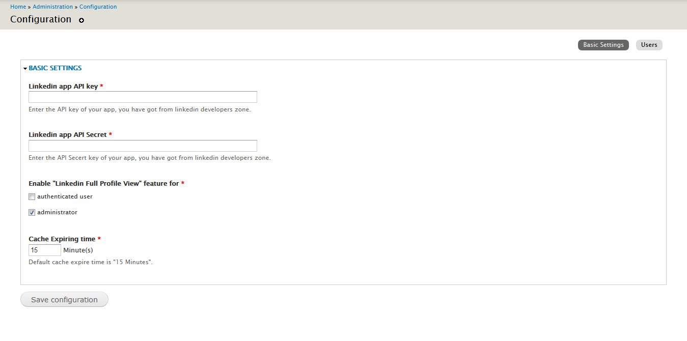
Task: Click the BASIC SETTINGS legend link
Action: (55, 68)
